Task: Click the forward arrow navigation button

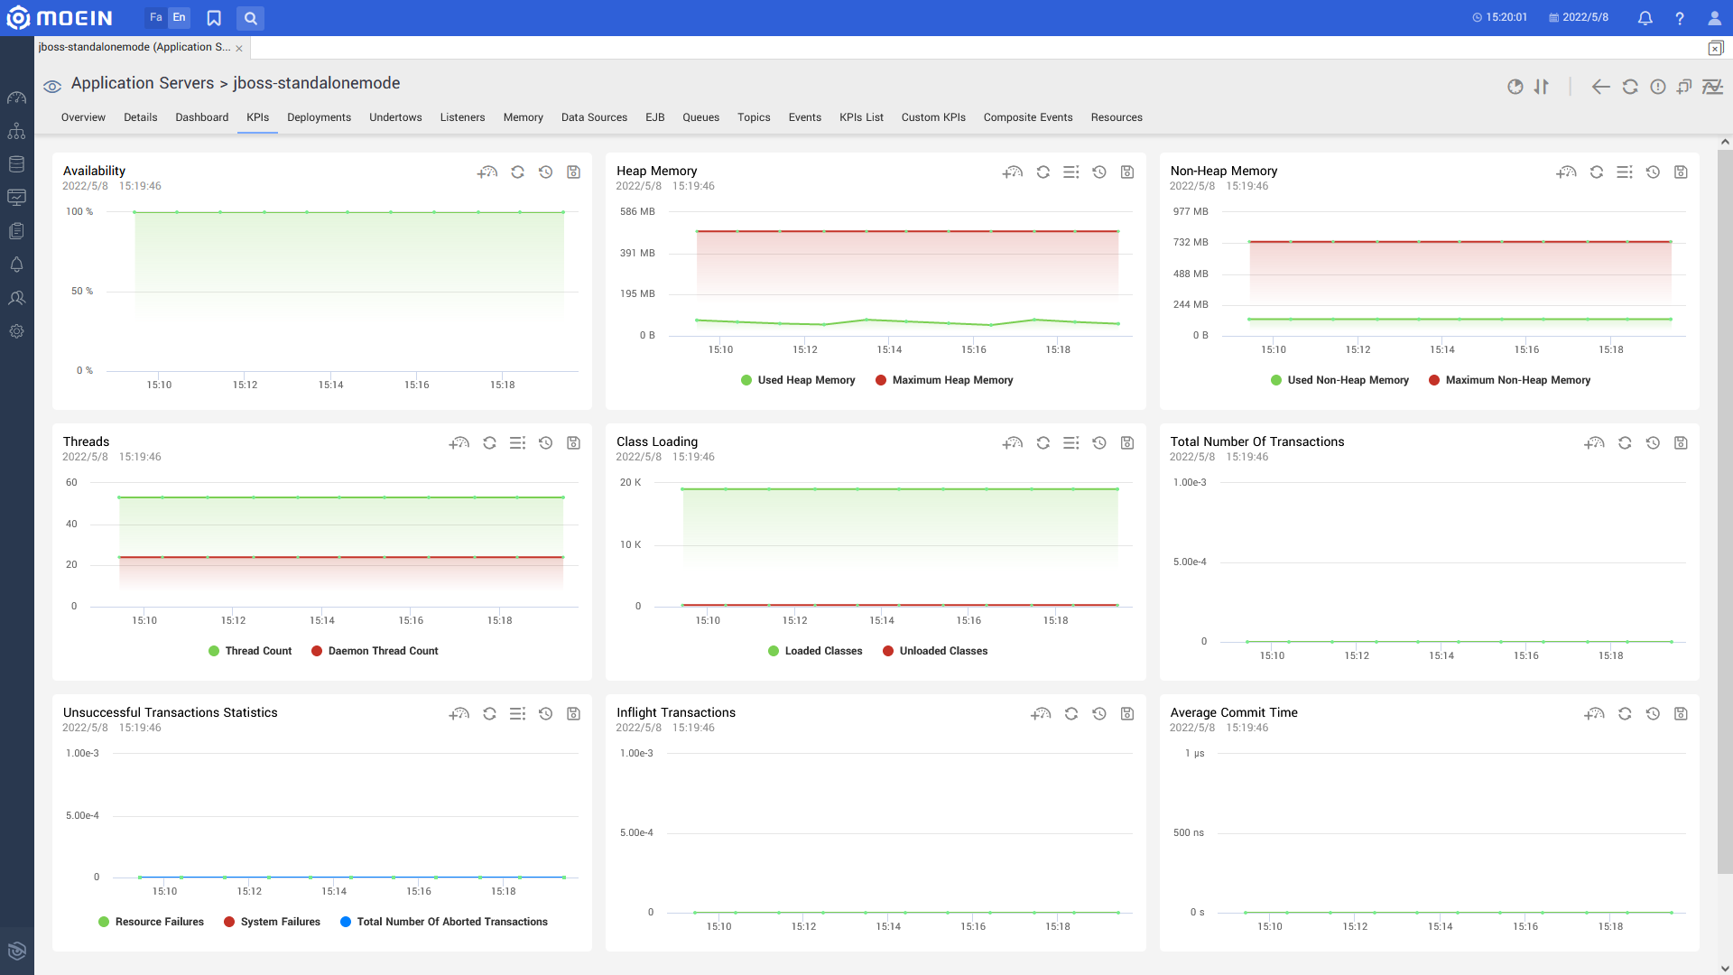Action: point(1601,87)
